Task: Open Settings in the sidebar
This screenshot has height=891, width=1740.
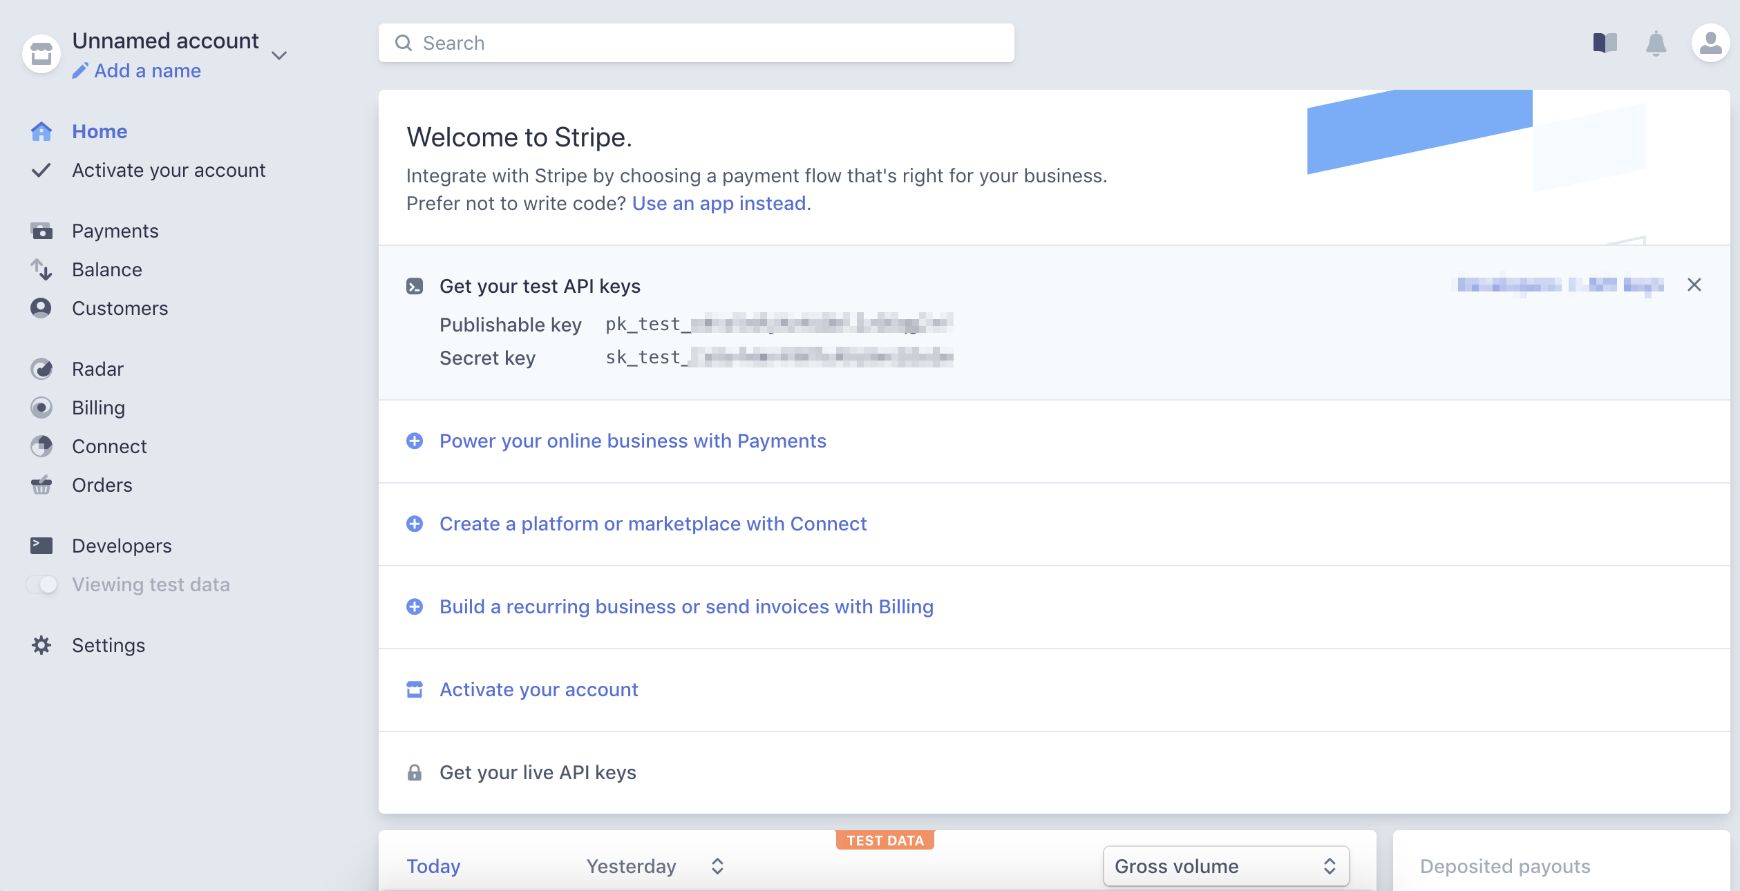Action: tap(108, 645)
